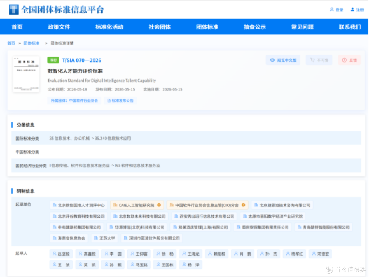369x277 pixels.
Task: Click the 首页 breadcrumb link
Action: point(11,43)
